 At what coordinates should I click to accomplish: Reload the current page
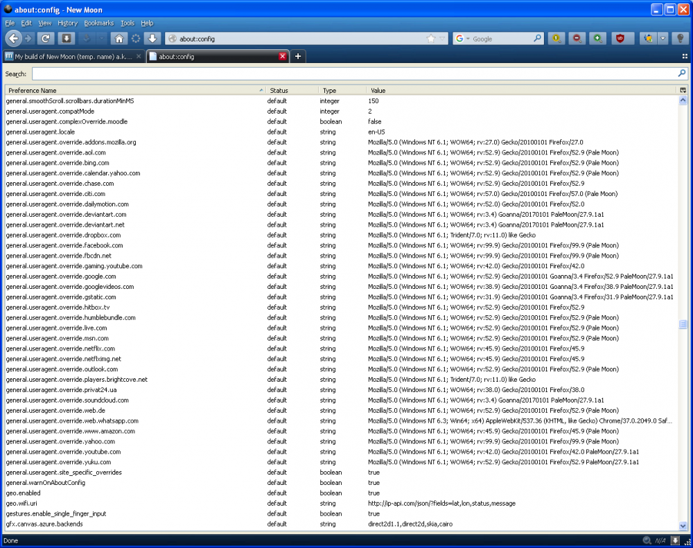(46, 39)
